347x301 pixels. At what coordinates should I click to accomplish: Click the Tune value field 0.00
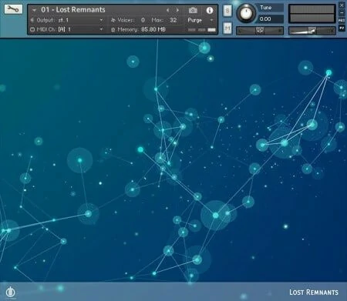pyautogui.click(x=271, y=19)
